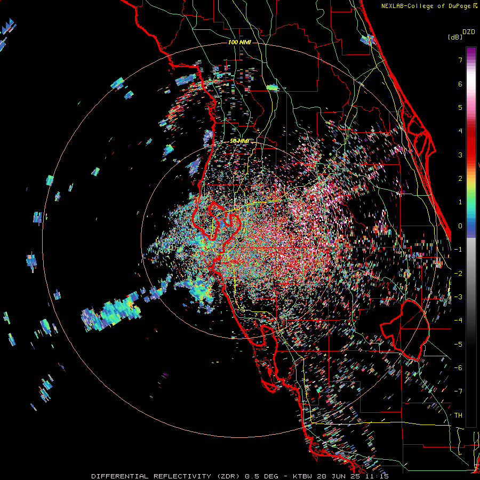
Task: Click the DZD legend title
Action: pyautogui.click(x=469, y=32)
